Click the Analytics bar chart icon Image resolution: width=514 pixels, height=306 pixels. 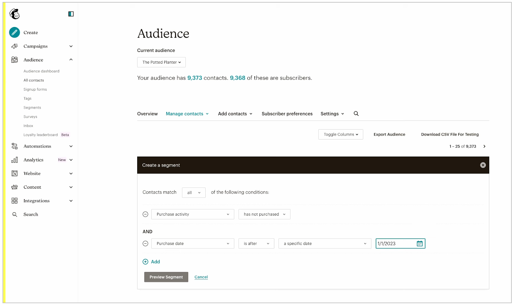14,160
